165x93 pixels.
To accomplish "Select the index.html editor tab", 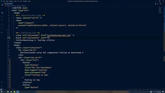I will 8,4.
